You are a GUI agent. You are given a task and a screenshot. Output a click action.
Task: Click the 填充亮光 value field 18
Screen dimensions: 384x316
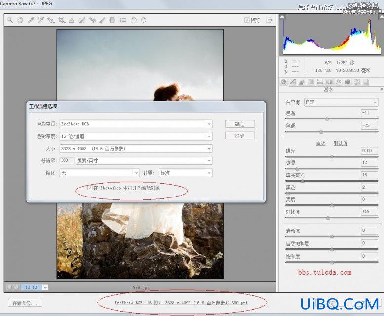point(370,175)
